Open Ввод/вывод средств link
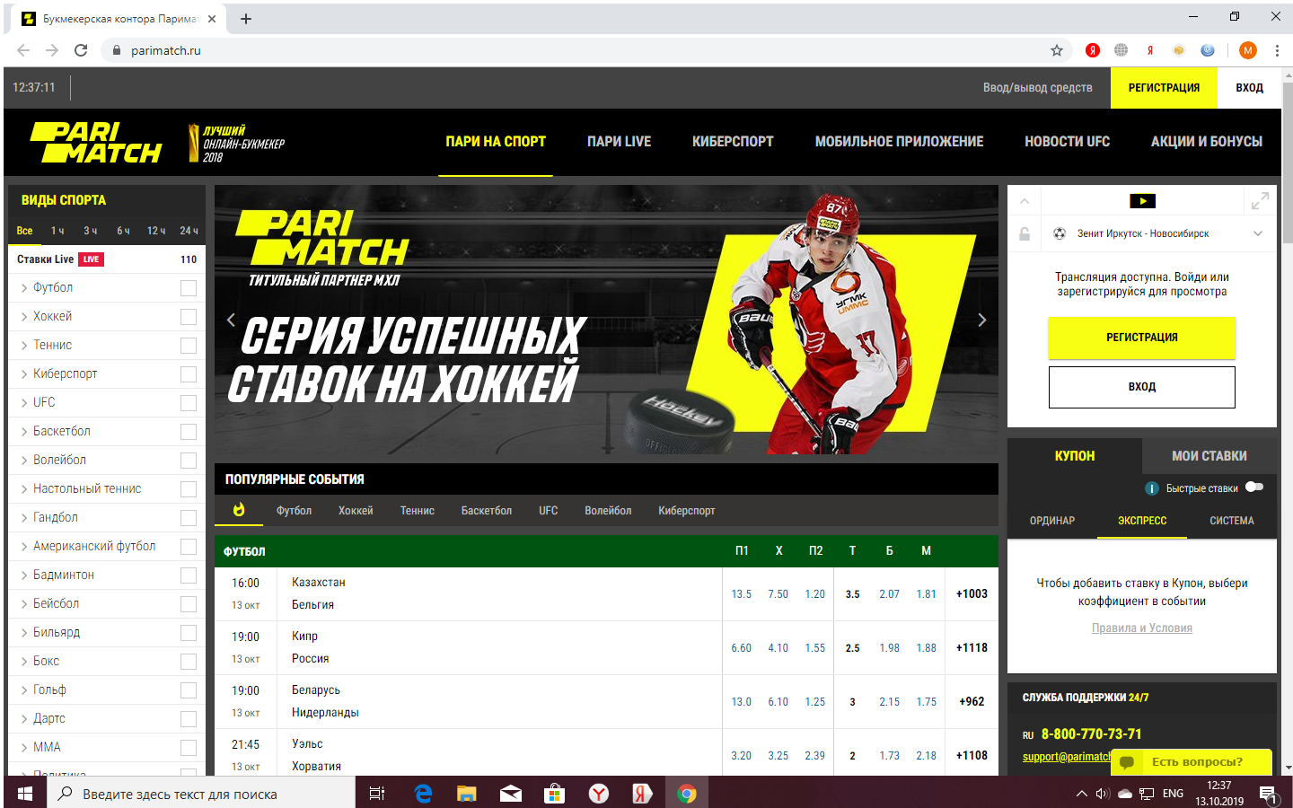The width and height of the screenshot is (1293, 808). click(1037, 88)
